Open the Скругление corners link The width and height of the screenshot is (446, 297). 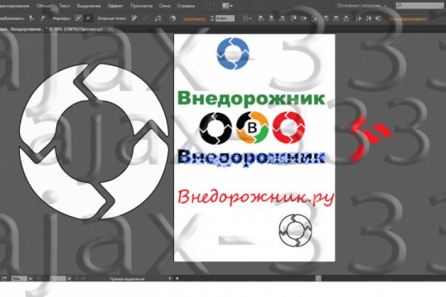(x=195, y=19)
